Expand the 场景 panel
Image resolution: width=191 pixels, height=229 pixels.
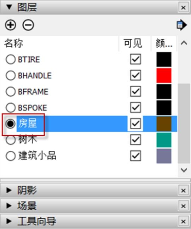click(x=9, y=206)
